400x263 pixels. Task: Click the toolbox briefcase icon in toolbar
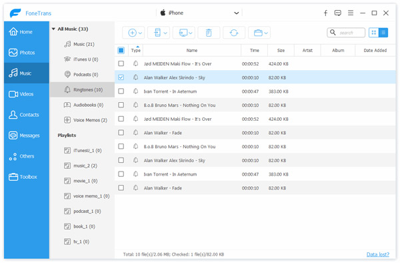[258, 33]
